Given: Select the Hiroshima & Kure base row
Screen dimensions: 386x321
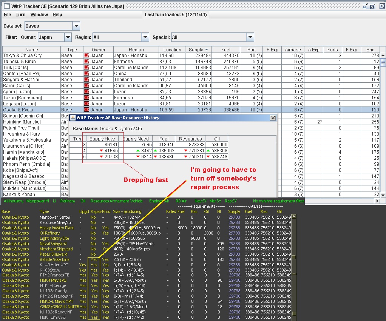Looking at the screenshot, I should 35,134.
